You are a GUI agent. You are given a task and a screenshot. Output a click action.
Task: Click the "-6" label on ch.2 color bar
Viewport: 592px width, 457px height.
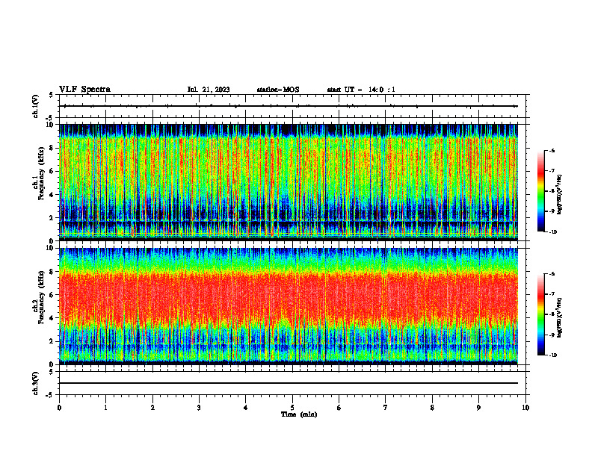(x=552, y=274)
